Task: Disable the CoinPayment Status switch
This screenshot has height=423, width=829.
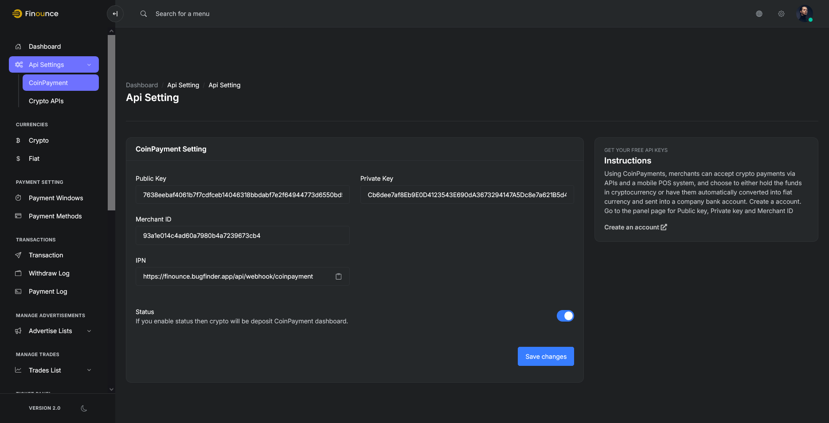Action: pyautogui.click(x=565, y=316)
